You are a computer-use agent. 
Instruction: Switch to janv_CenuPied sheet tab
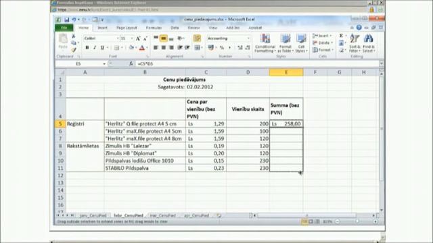click(x=93, y=215)
